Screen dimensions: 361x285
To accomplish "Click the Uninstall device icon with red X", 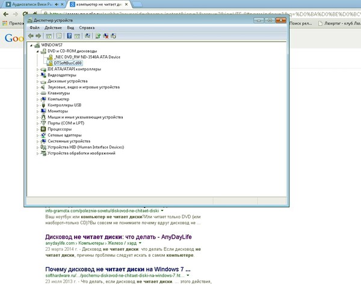I will click(x=106, y=36).
